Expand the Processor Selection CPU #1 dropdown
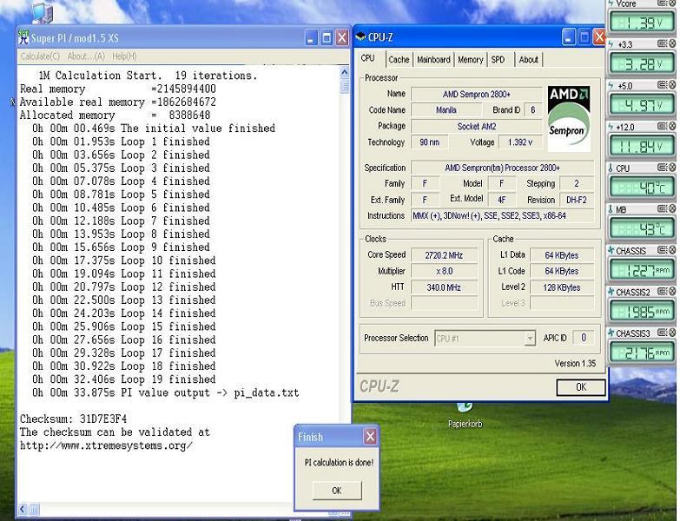The width and height of the screenshot is (680, 521). [x=530, y=338]
